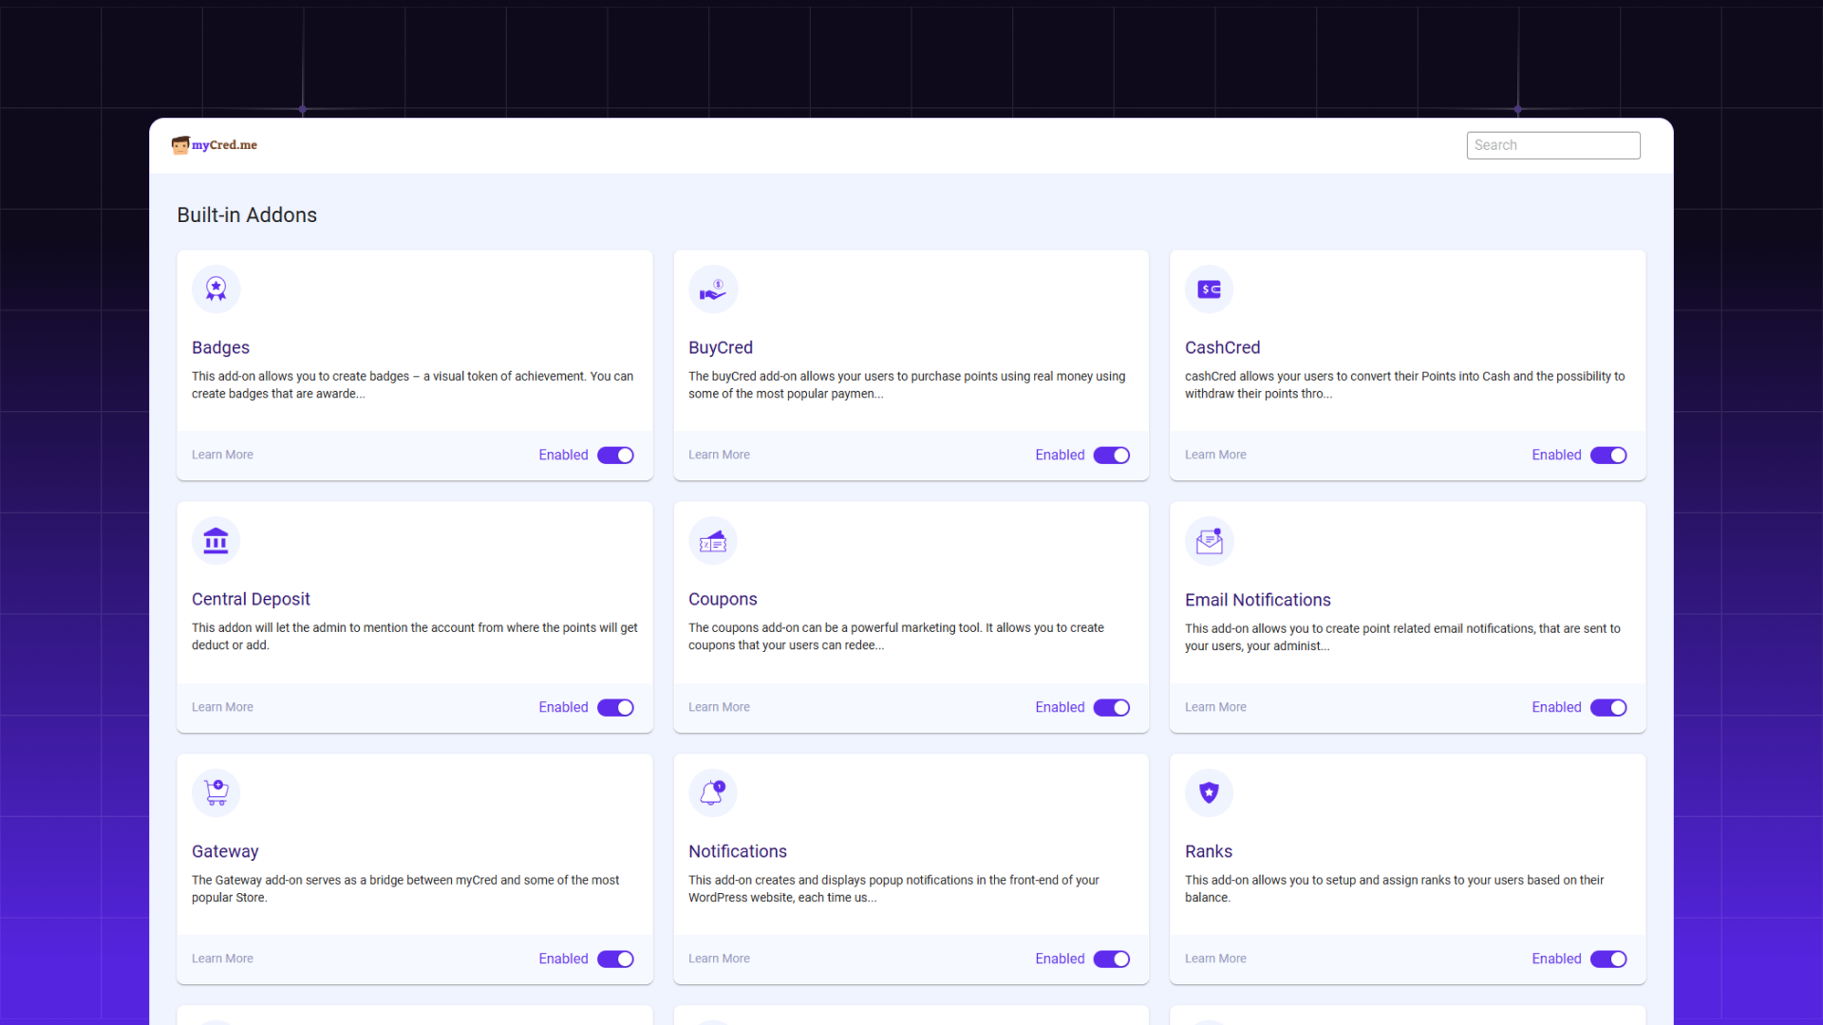
Task: Click the Notifications bell icon
Action: click(712, 792)
